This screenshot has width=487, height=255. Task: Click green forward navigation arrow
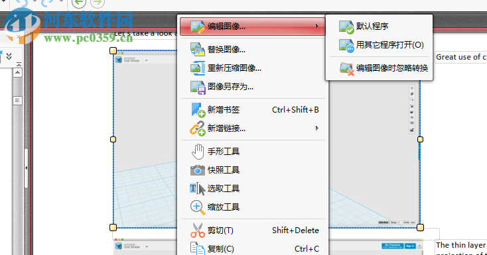point(98,3)
